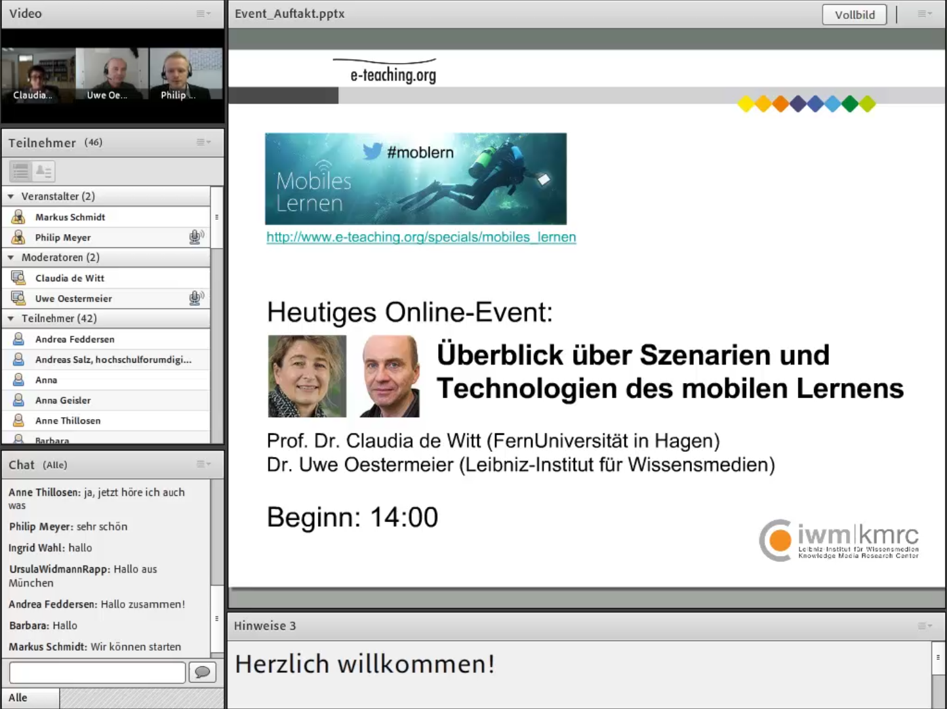Select Markus Schmidt in the attendee list

(x=106, y=217)
